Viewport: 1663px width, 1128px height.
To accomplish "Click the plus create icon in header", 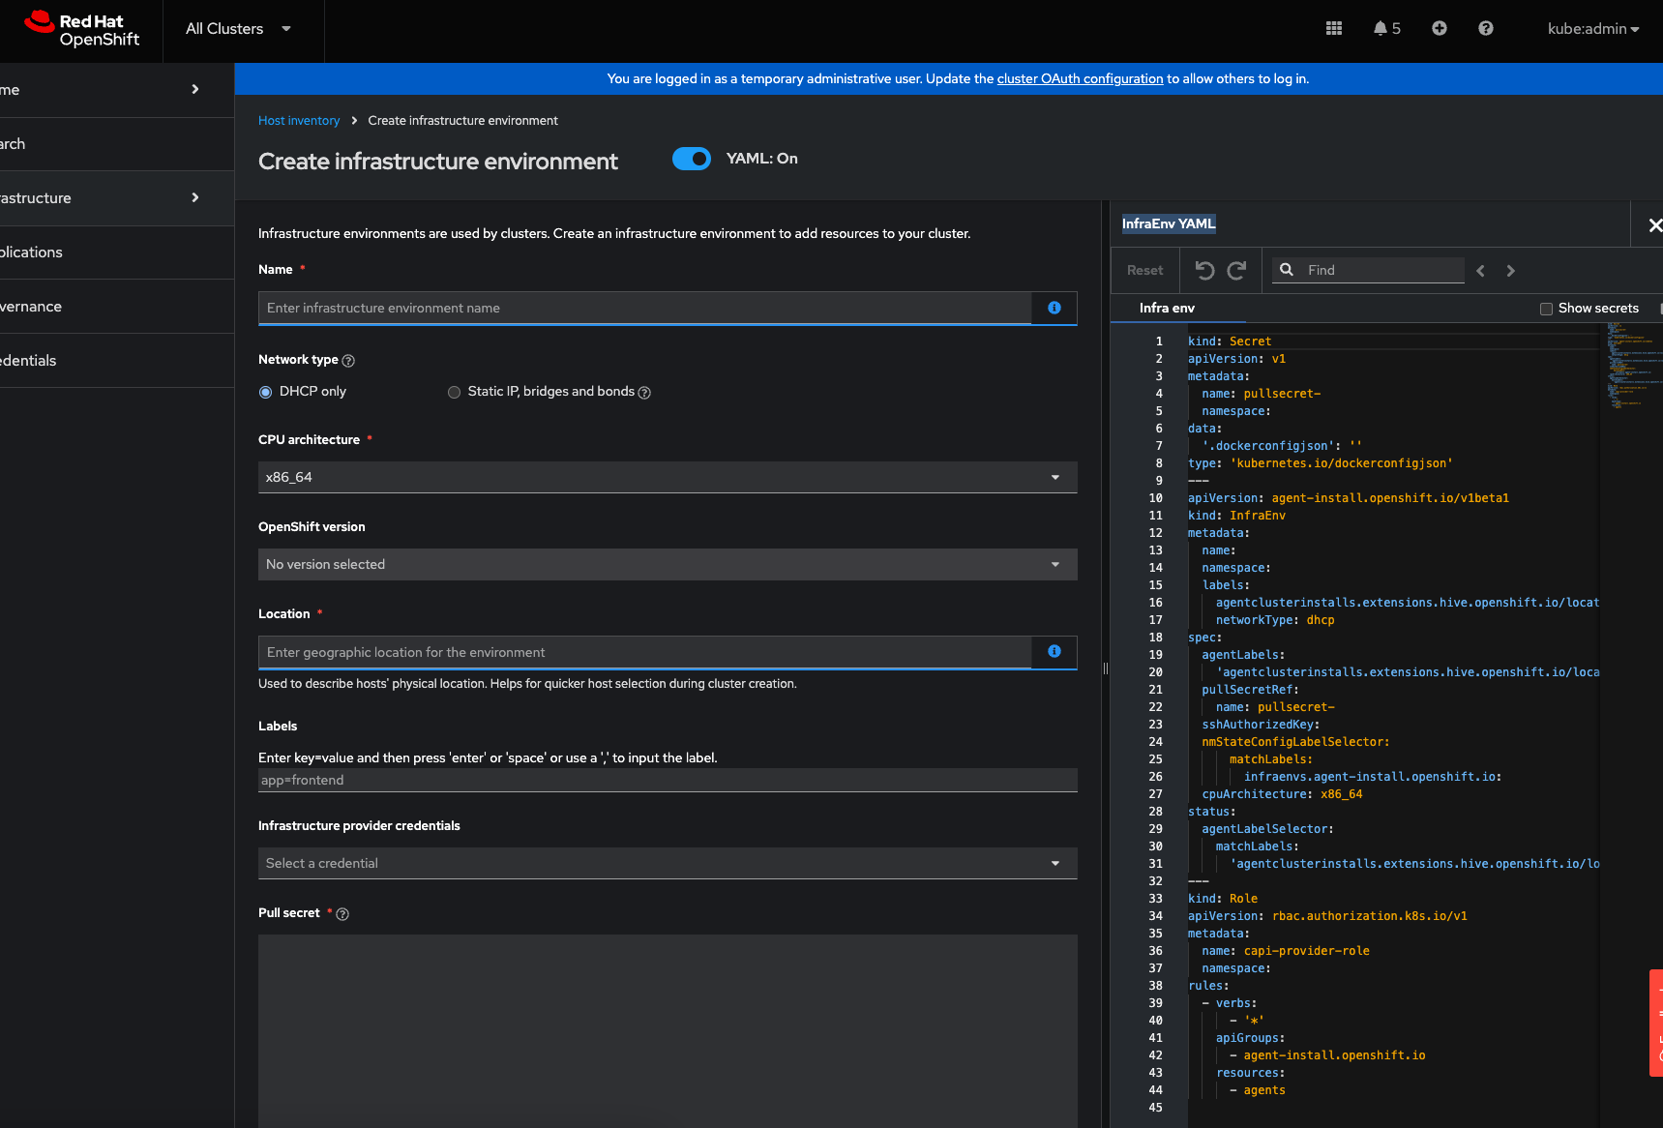I will 1440,29.
